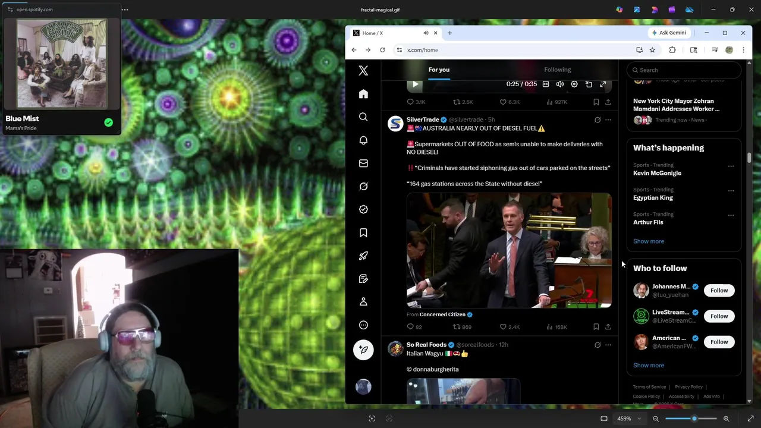Zoom in with the image viewer plus magnifier
Screen dimensions: 761x428
click(726, 418)
